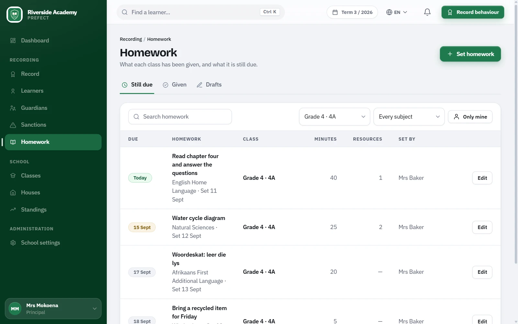Expand the Mrs Mokoena account menu
The width and height of the screenshot is (518, 324).
click(53, 309)
